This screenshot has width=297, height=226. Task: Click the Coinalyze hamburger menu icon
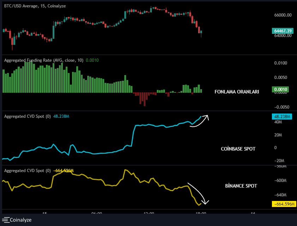5,220
